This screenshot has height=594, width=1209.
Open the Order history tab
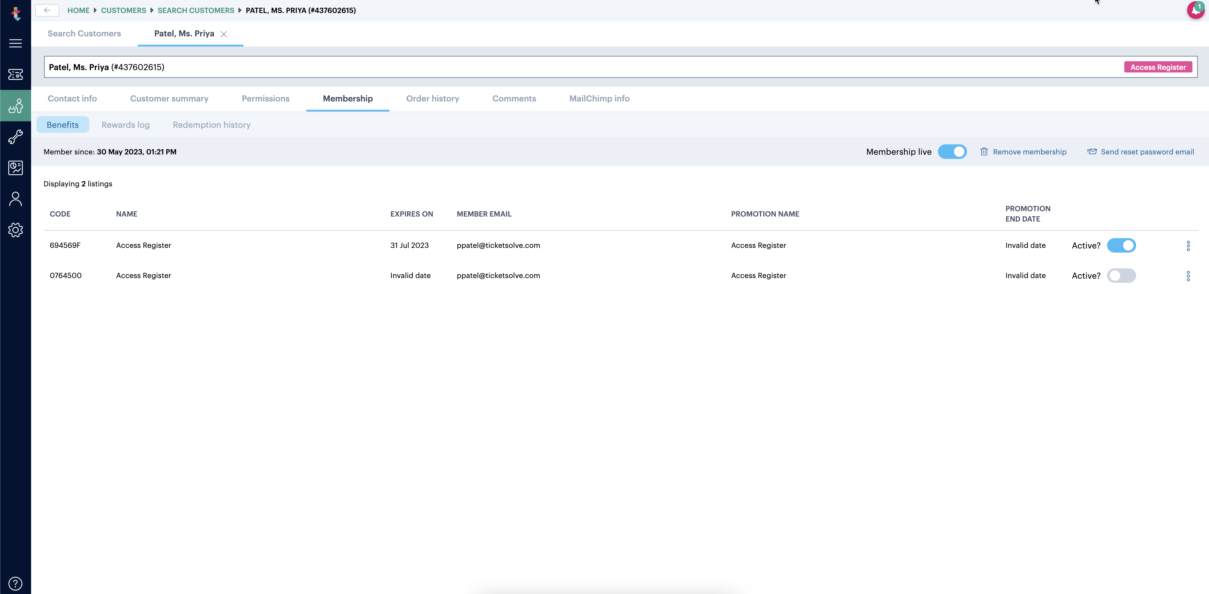tap(433, 99)
